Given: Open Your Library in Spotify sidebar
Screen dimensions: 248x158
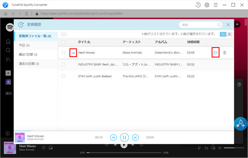Looking at the screenshot, I should point(8,60).
